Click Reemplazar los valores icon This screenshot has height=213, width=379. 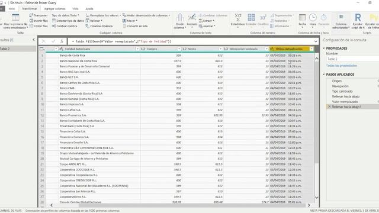(88, 15)
